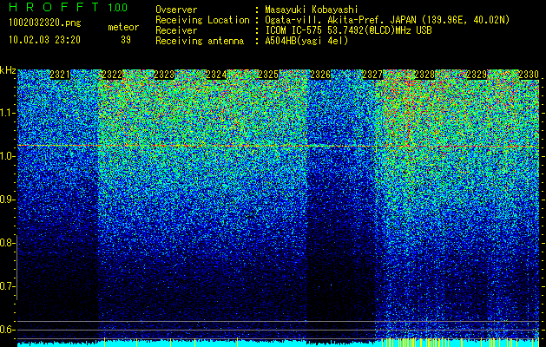Click the 2325 time marker
This screenshot has height=347, width=546.
(x=268, y=75)
